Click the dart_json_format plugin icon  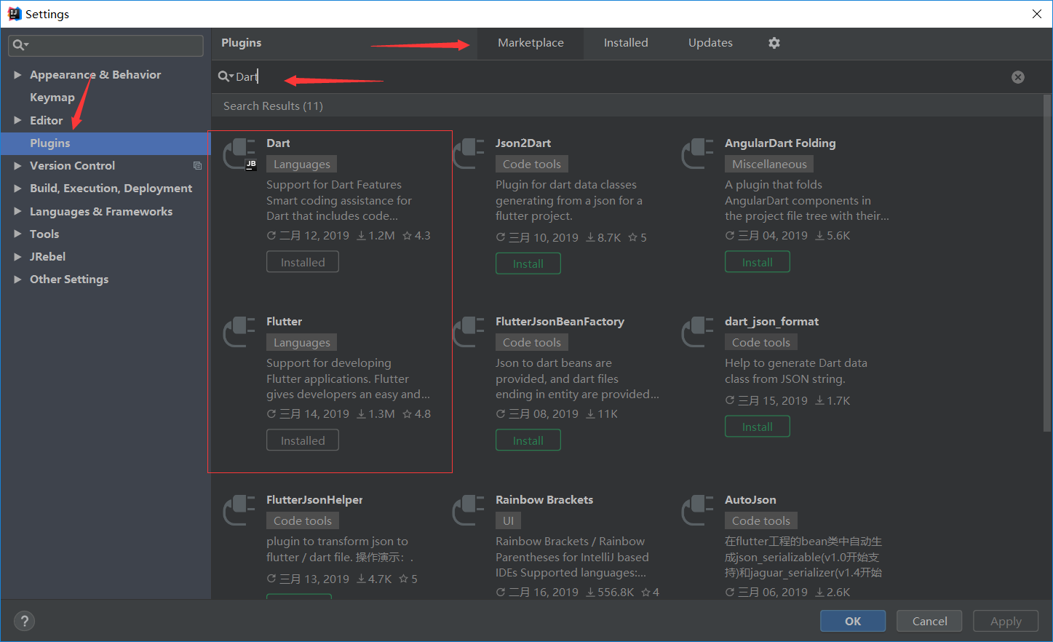pos(698,333)
